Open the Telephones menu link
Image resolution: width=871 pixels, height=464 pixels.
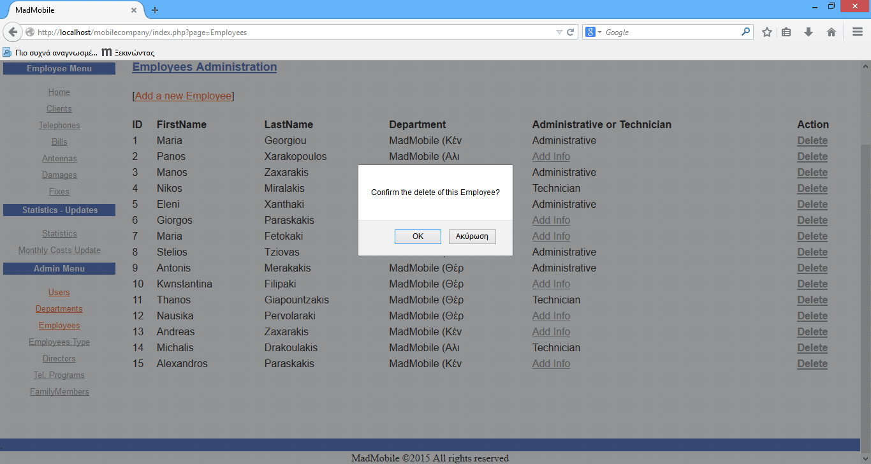(x=59, y=126)
